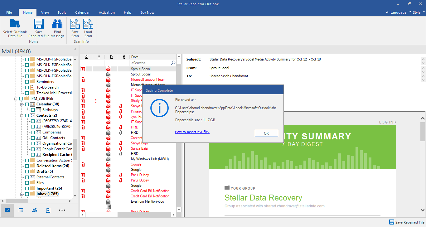Click Save Repaired File ribbon icon
426x227 pixels.
[39, 24]
